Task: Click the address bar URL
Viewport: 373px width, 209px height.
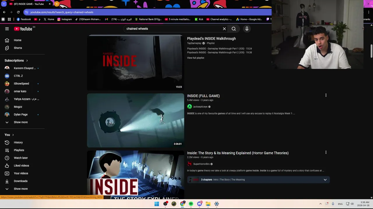Action: click(x=62, y=12)
